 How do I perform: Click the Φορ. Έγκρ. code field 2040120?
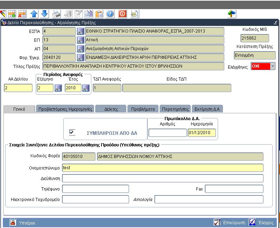(x=59, y=57)
